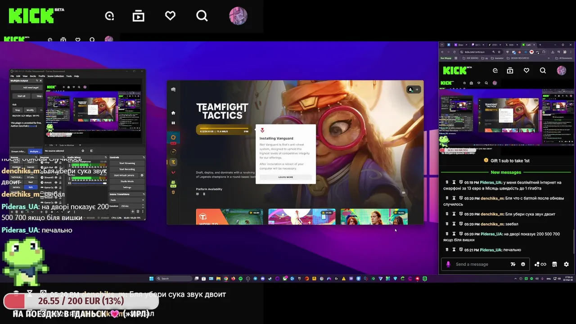Click Windows Start button on taskbar

pos(151,279)
